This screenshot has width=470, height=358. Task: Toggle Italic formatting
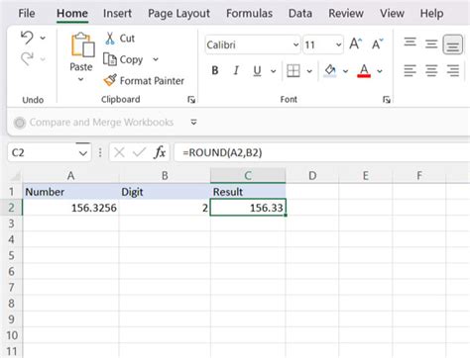coord(236,70)
